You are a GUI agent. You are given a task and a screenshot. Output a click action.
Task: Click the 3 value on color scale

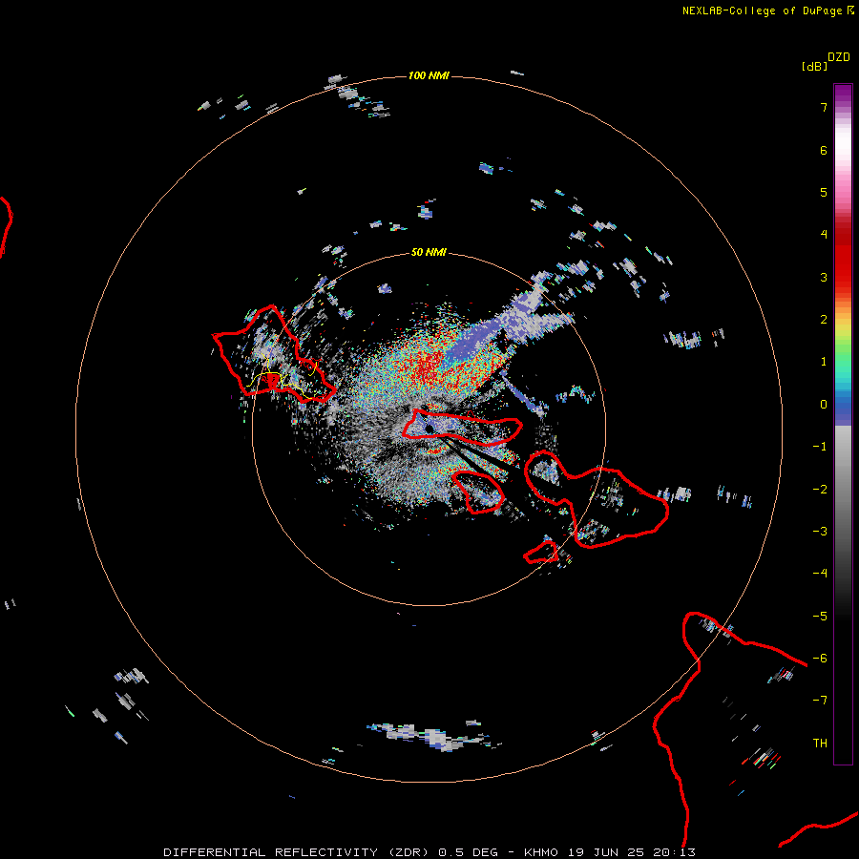824,277
